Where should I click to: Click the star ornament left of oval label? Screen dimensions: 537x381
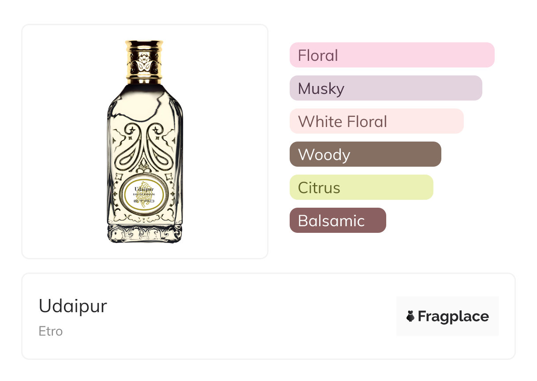118,193
